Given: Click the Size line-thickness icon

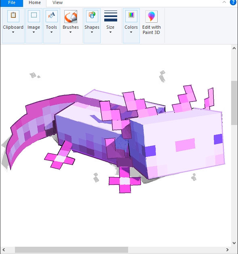Looking at the screenshot, I should pos(111,16).
